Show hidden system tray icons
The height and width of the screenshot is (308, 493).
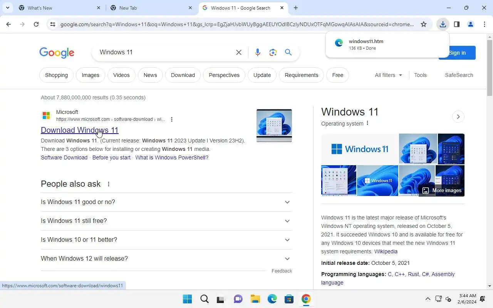[428, 299]
